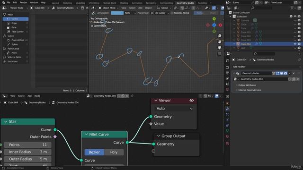Click the Annotate pencil tool icon

pos(94,13)
